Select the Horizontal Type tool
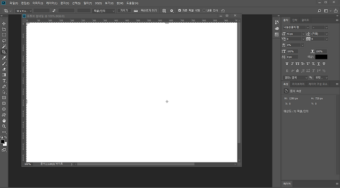The height and width of the screenshot is (188, 340). [x=4, y=81]
